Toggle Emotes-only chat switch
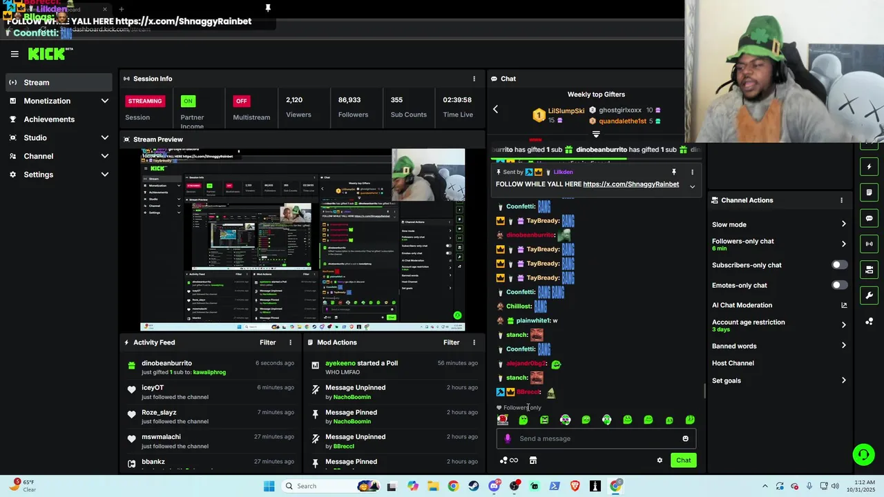Viewport: 884px width, 497px height. coord(839,285)
